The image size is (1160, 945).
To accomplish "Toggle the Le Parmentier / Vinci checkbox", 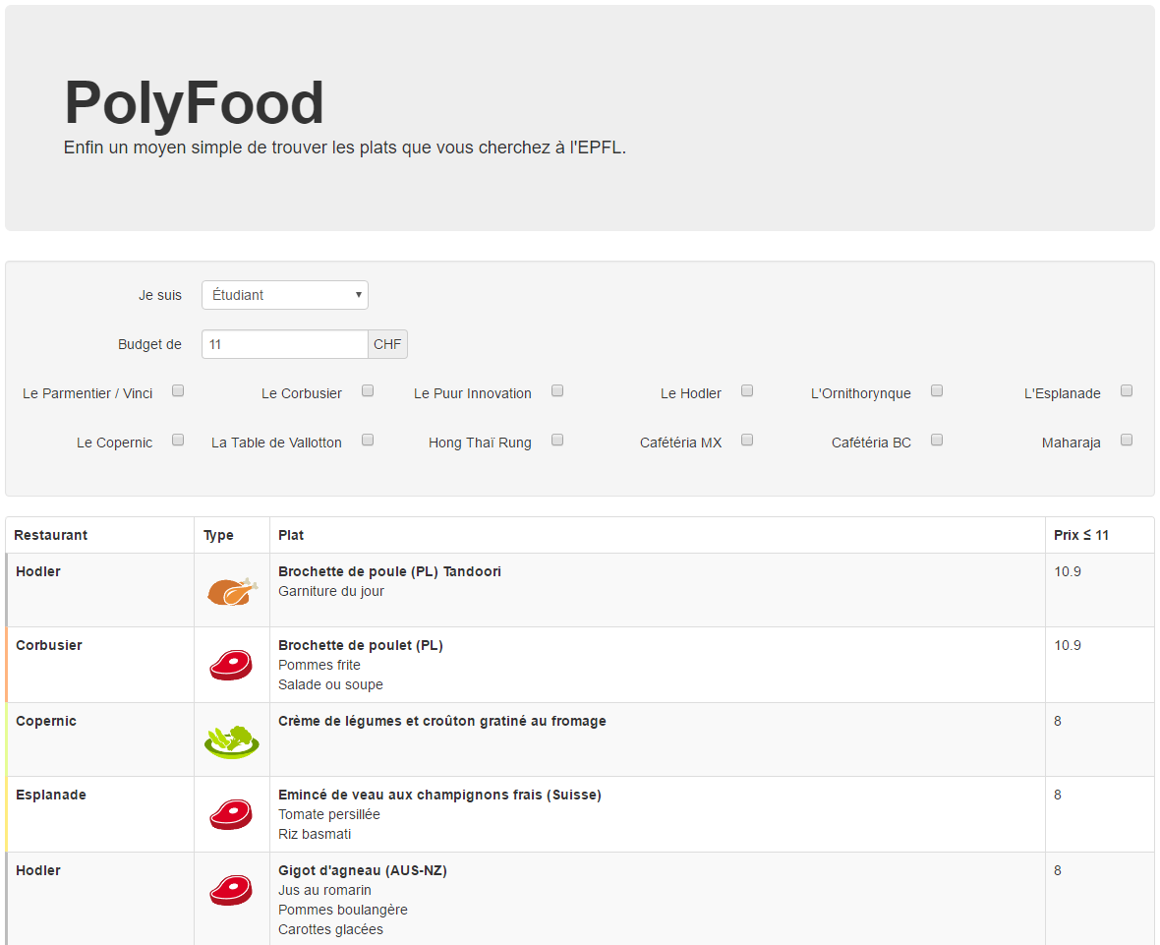I will coord(178,390).
